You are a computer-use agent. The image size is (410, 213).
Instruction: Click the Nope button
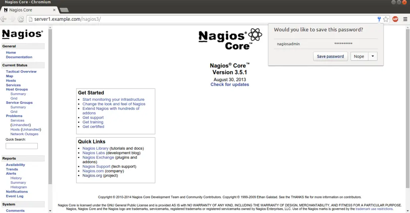tap(359, 56)
